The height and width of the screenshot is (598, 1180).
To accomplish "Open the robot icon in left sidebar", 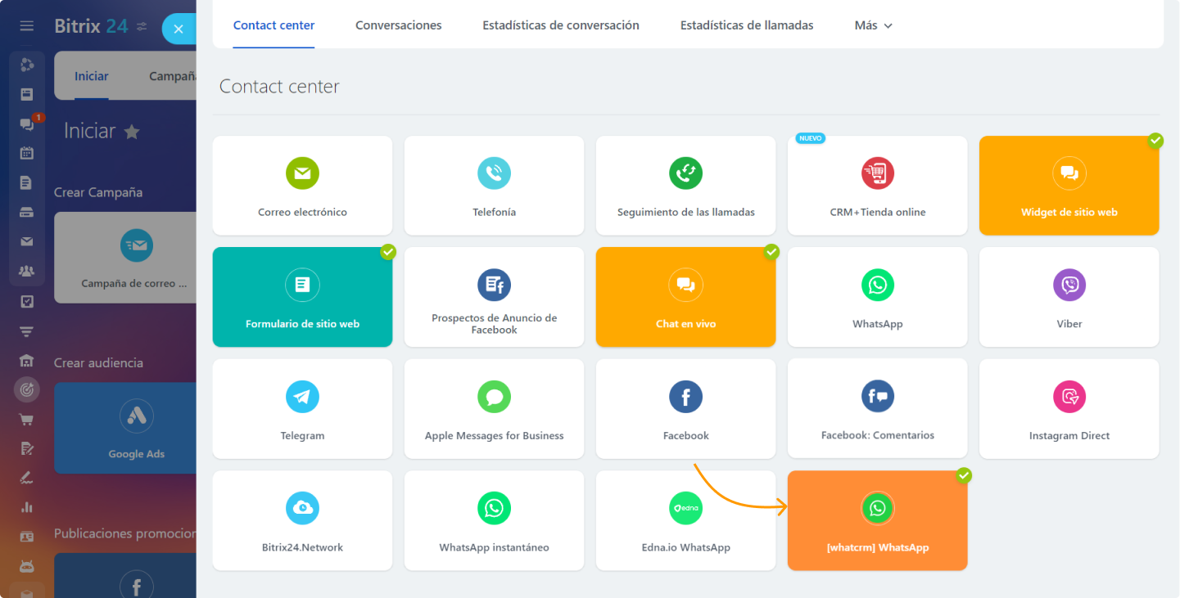I will pyautogui.click(x=27, y=566).
